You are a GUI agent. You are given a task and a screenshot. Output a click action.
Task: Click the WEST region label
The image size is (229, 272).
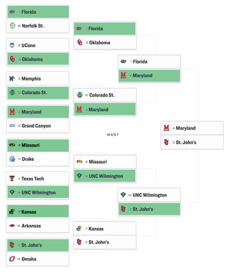click(113, 135)
